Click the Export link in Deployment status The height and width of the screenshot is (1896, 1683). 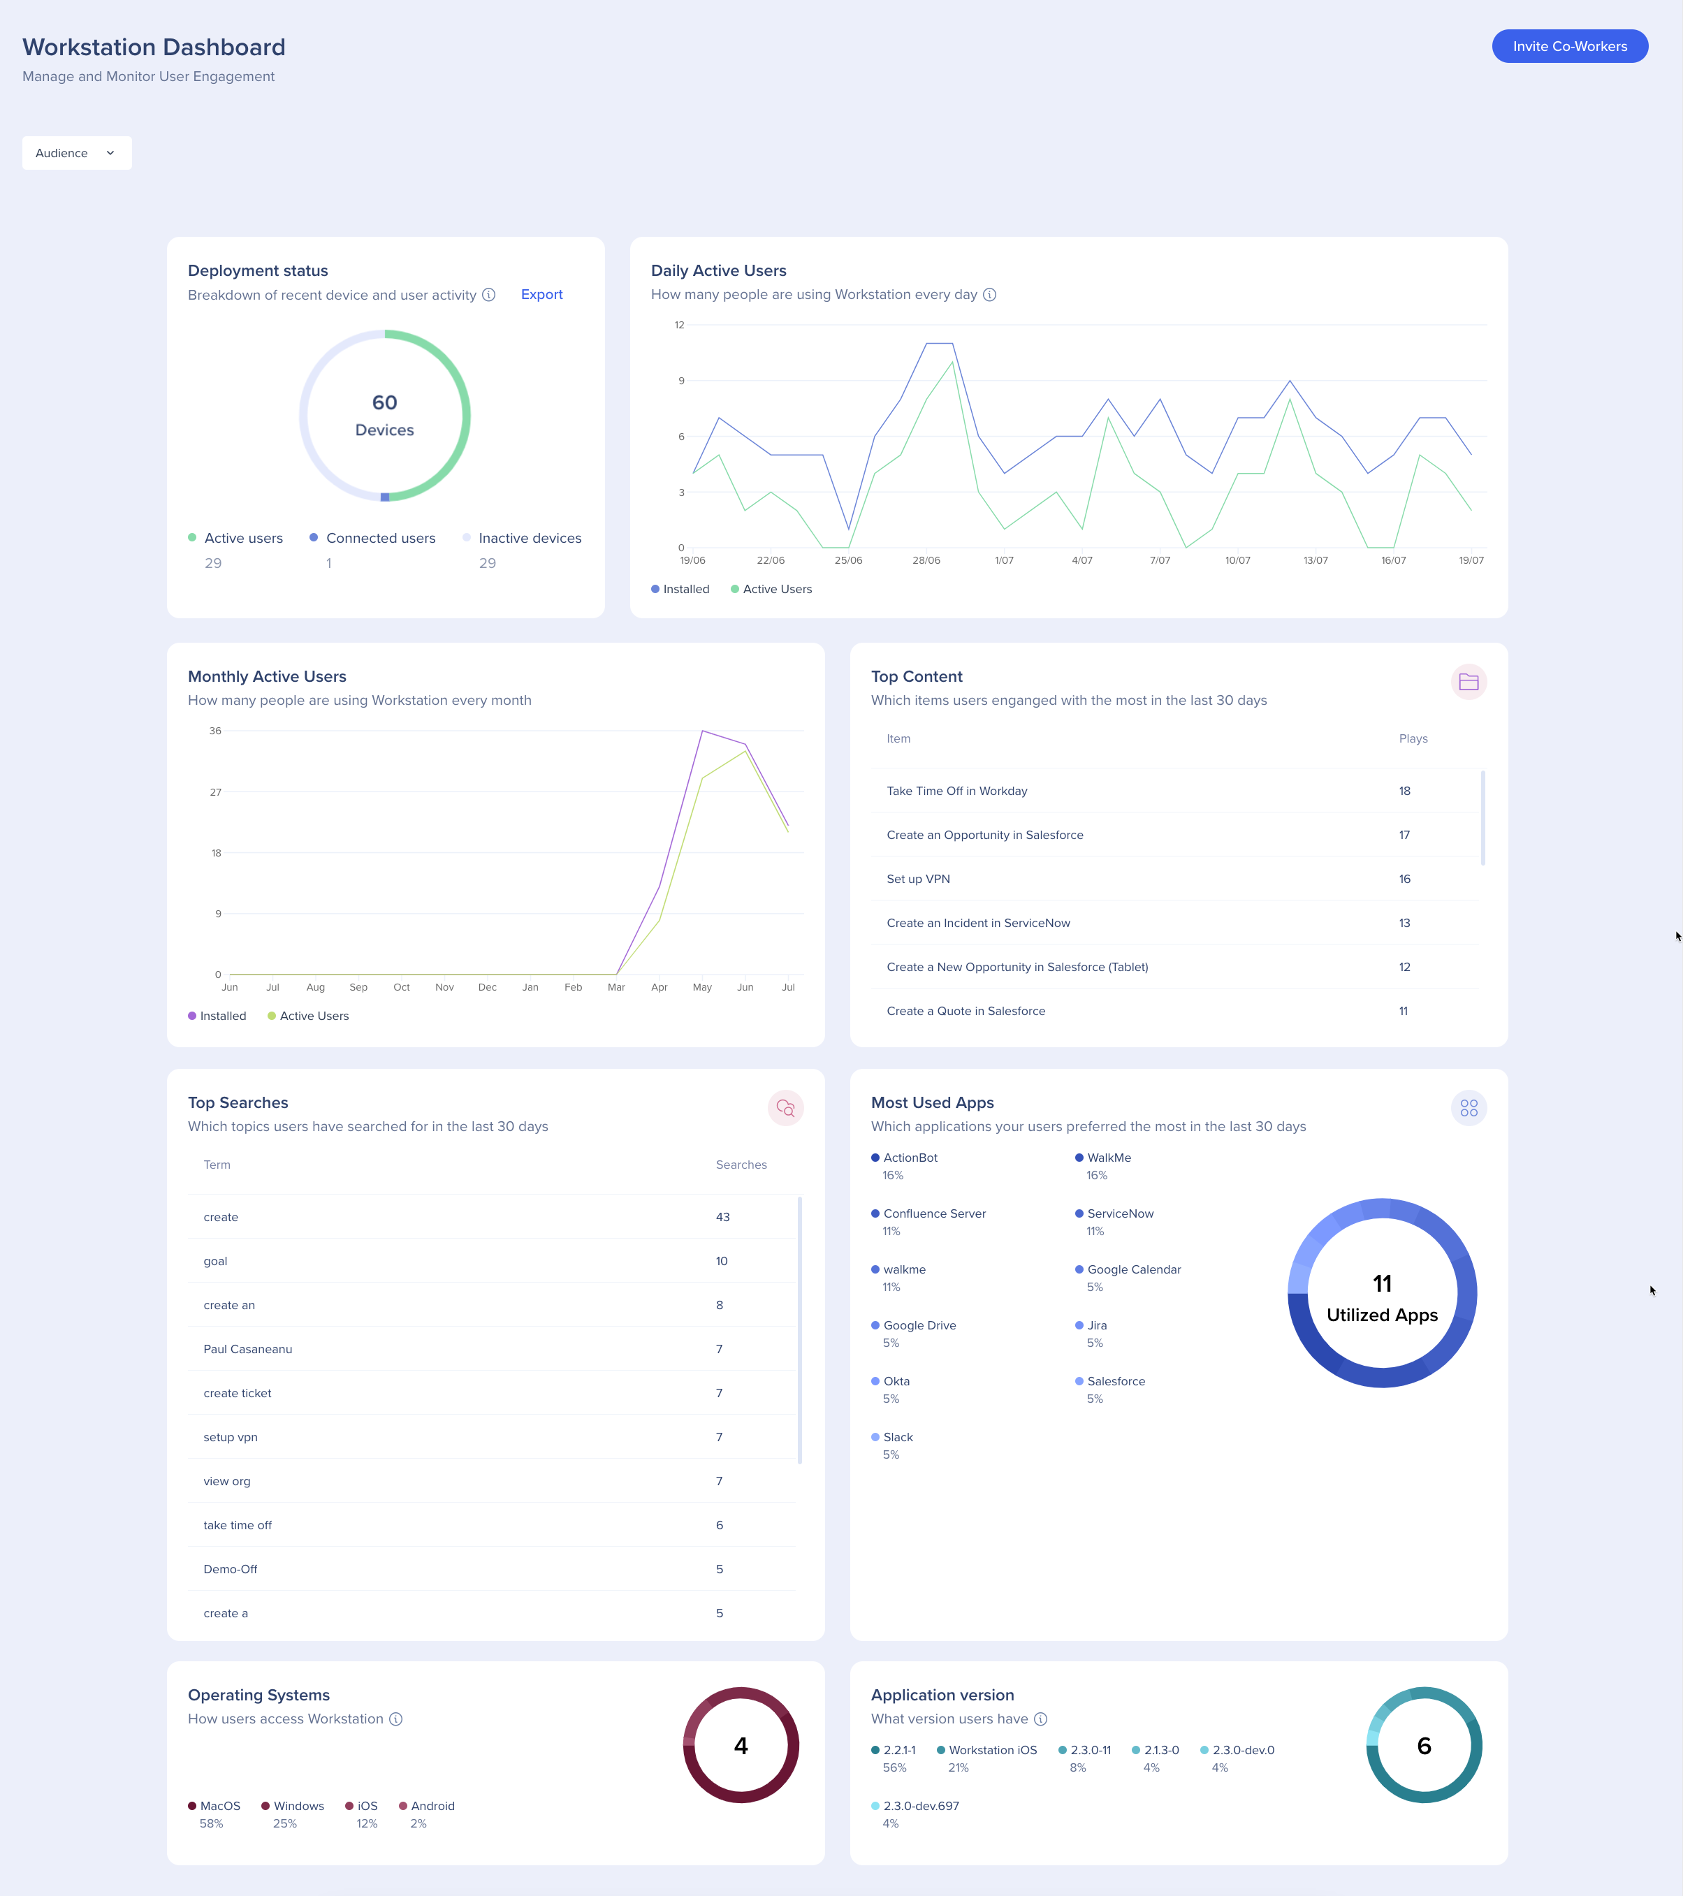[x=542, y=294]
